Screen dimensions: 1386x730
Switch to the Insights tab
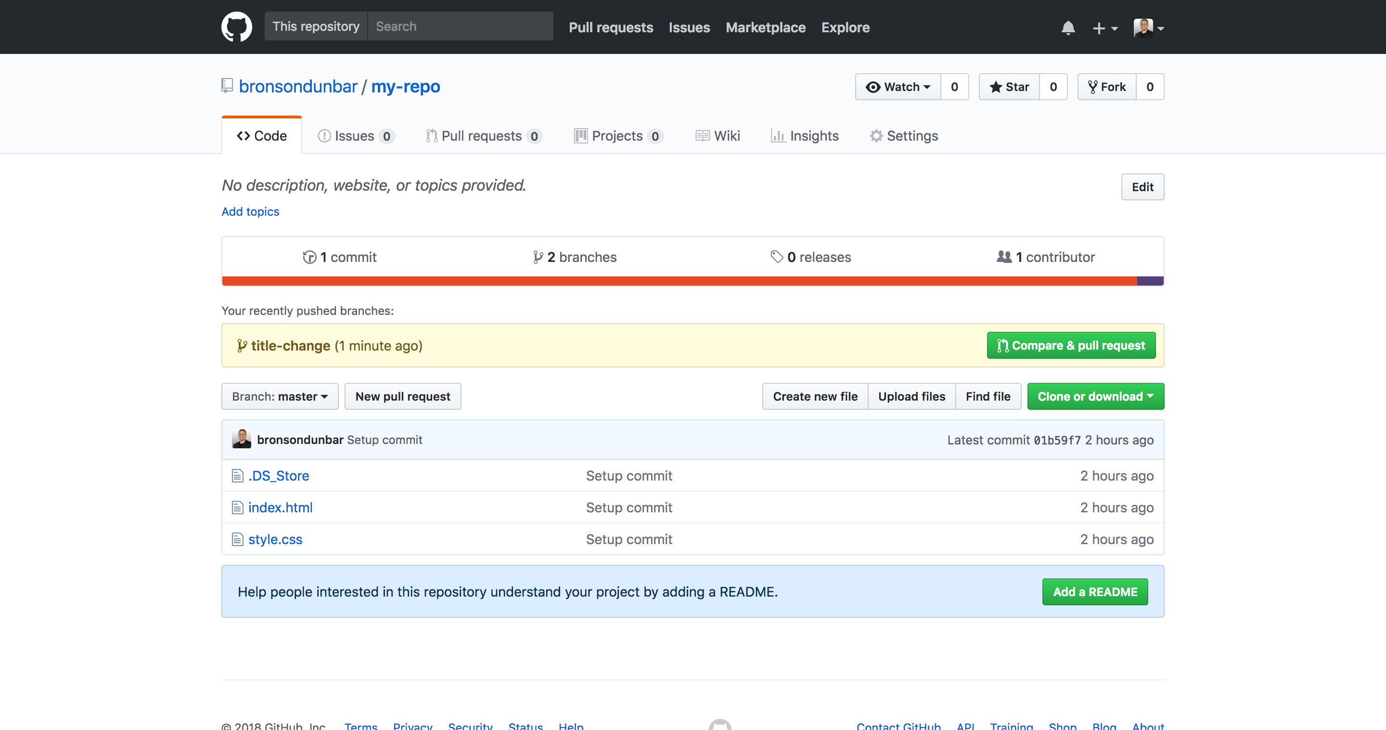(804, 136)
